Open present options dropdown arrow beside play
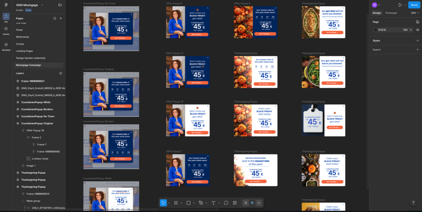422x212 pixels. (405, 5)
